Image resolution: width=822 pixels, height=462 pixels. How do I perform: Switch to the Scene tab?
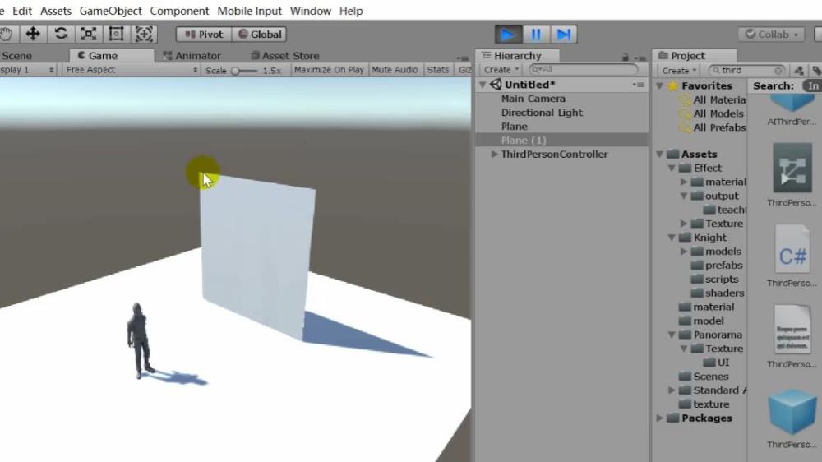coord(16,56)
